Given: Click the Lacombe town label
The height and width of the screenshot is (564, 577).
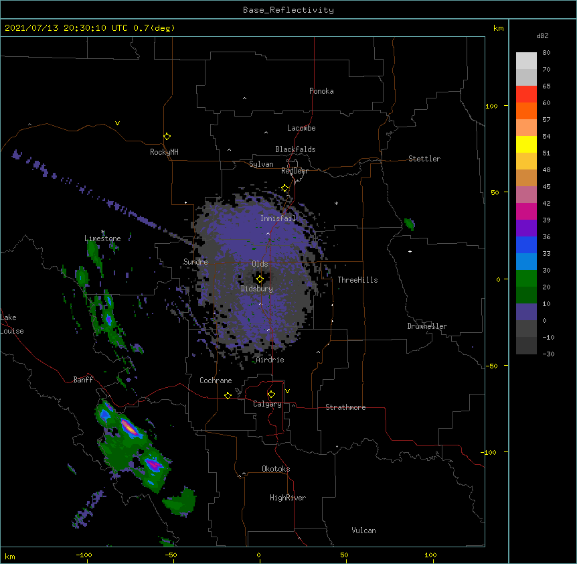Looking at the screenshot, I should [301, 128].
